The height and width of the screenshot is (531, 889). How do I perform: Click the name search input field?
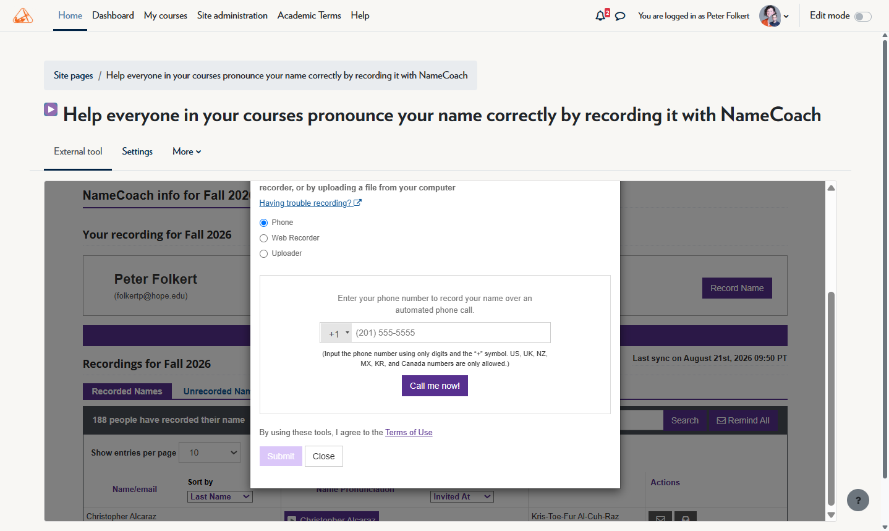point(641,420)
